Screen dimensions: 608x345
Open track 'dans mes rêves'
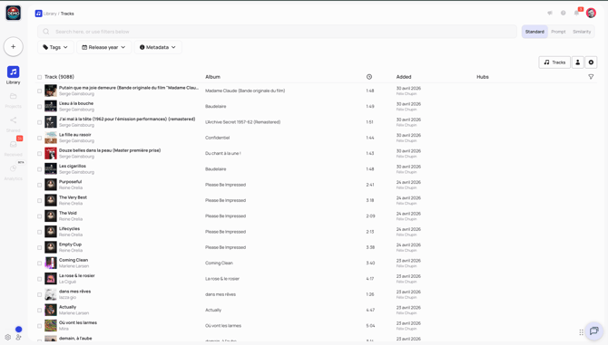click(x=74, y=292)
